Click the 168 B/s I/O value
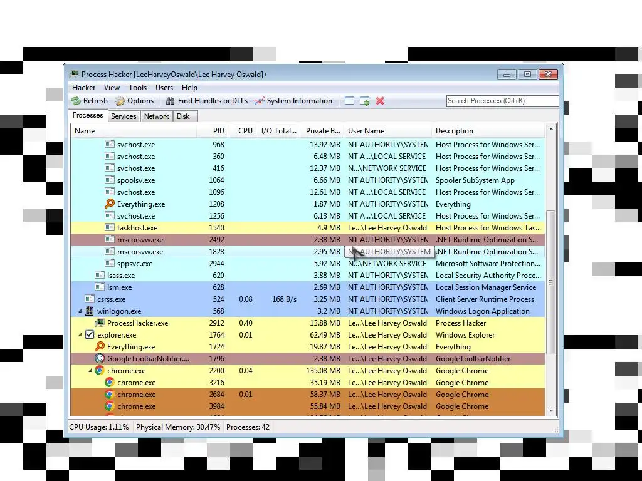Viewport: 642px width, 481px height. click(x=284, y=299)
